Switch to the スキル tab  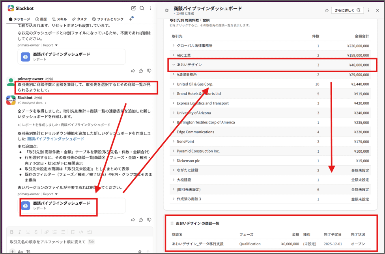[x=60, y=19]
